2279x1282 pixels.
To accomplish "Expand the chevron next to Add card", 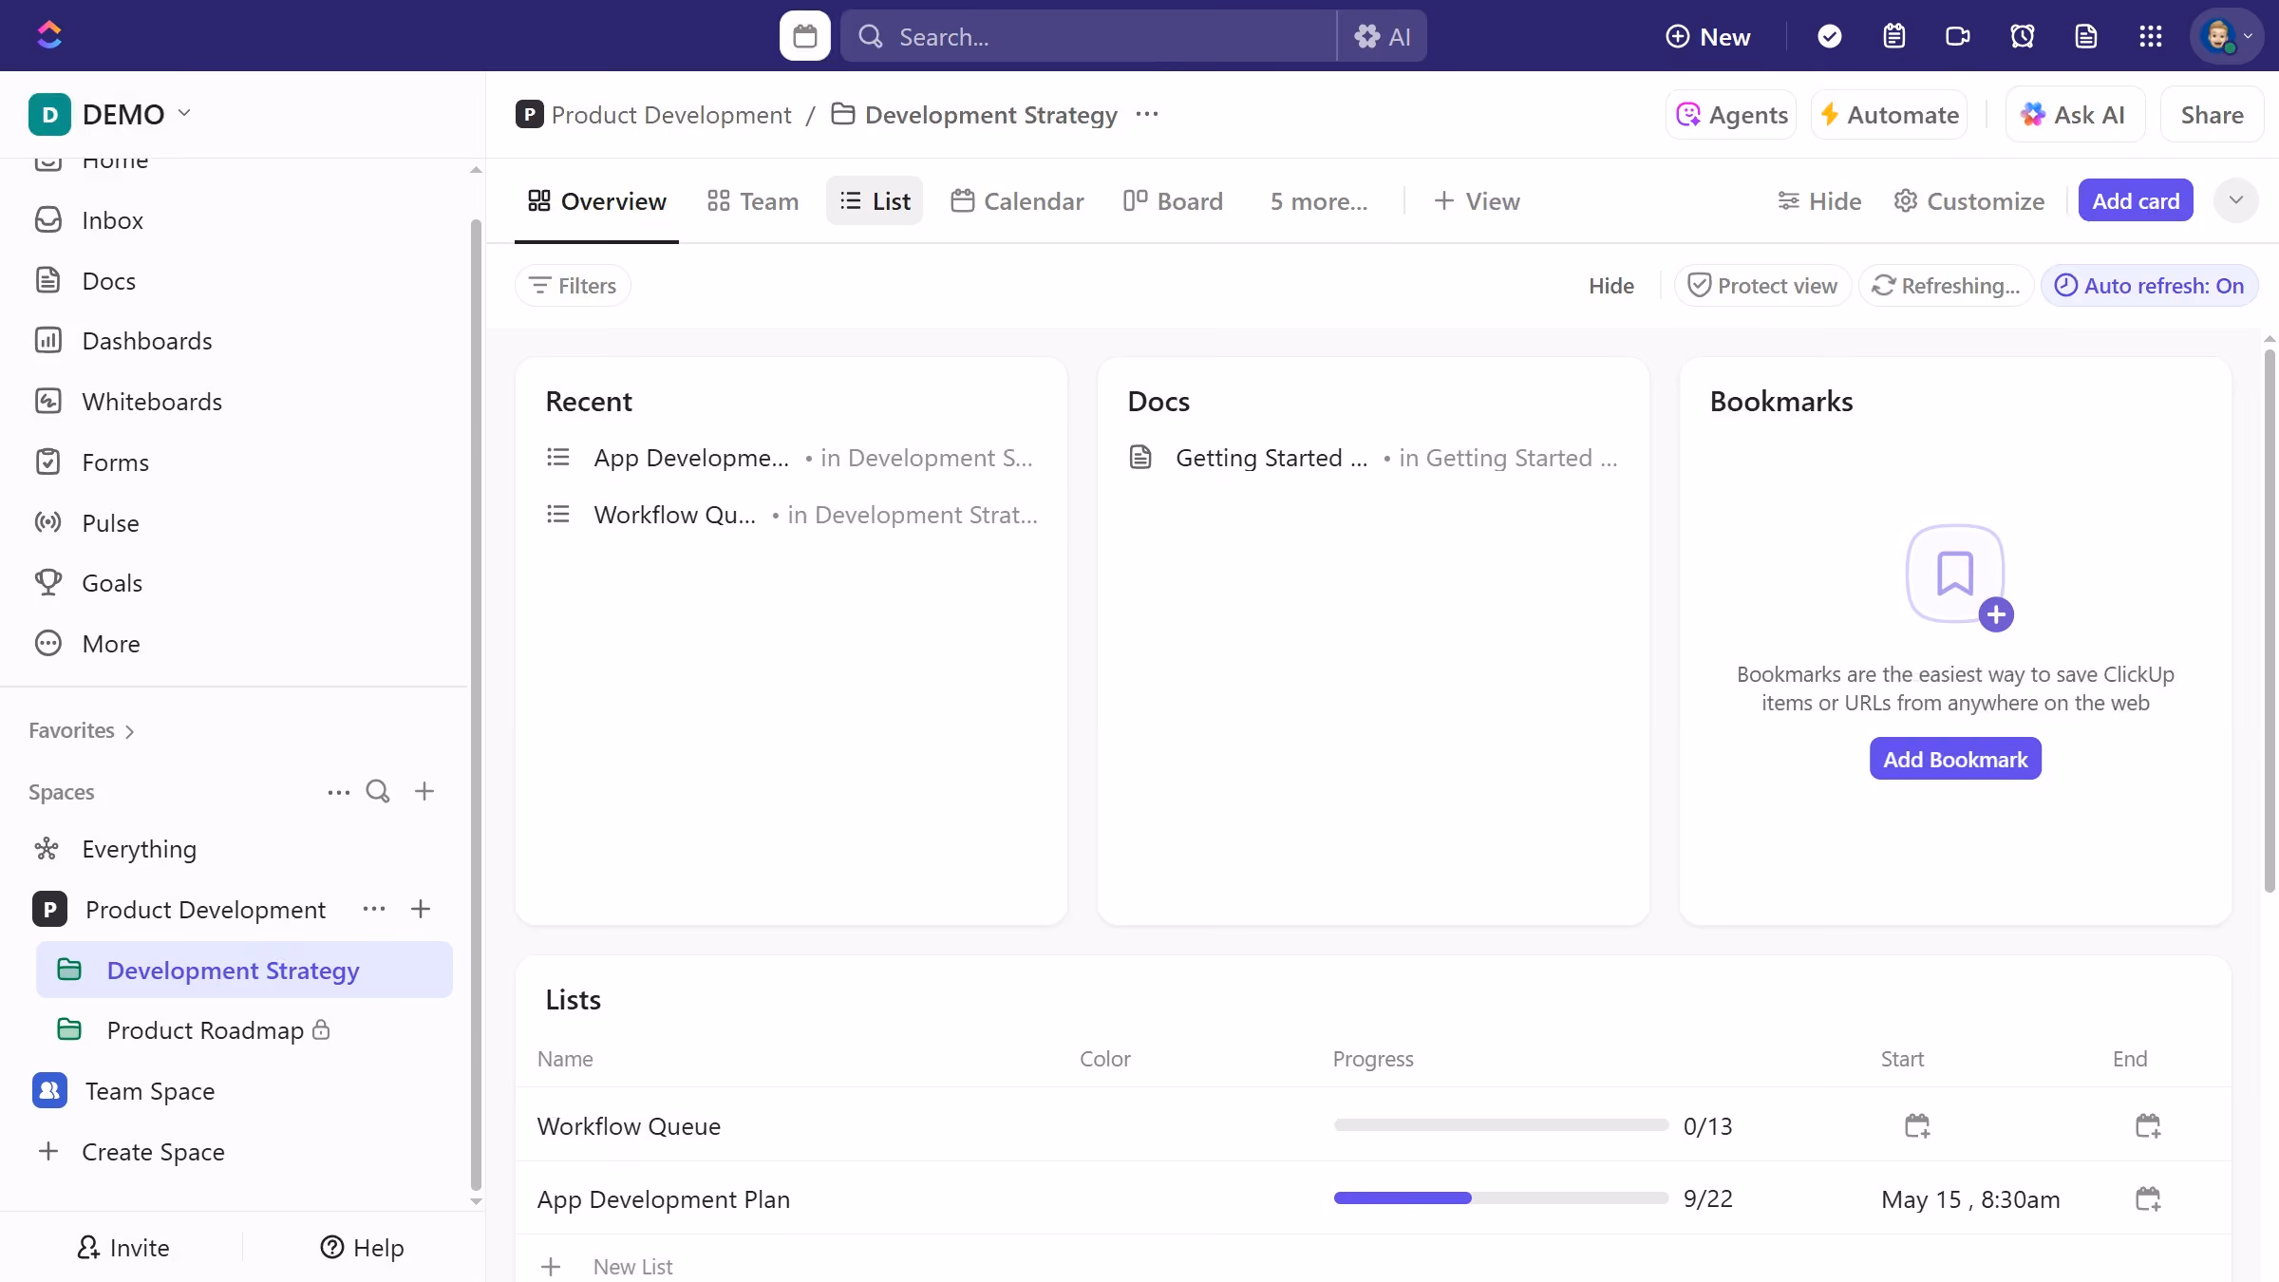I will [x=2236, y=200].
